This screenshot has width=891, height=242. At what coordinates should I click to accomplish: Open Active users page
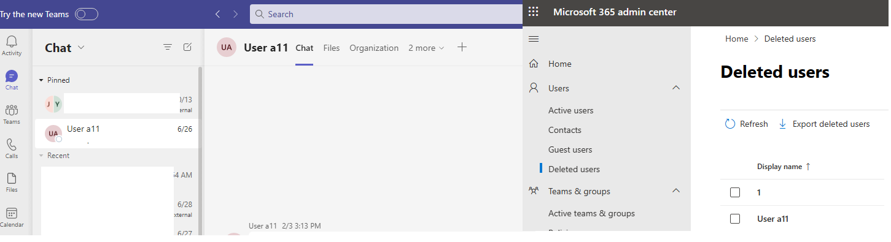(571, 110)
